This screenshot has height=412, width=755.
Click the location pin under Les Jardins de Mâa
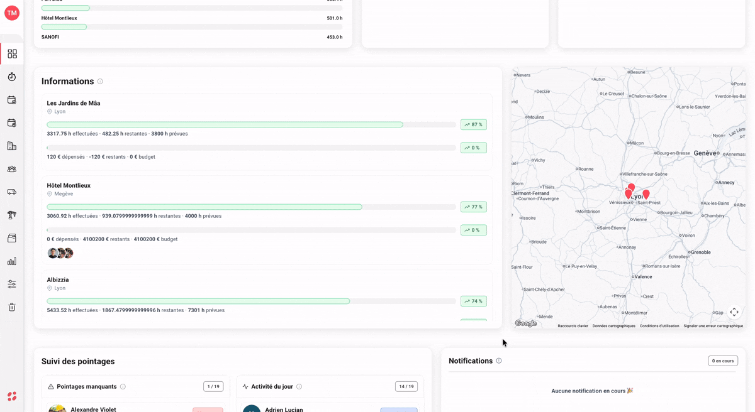(x=50, y=112)
